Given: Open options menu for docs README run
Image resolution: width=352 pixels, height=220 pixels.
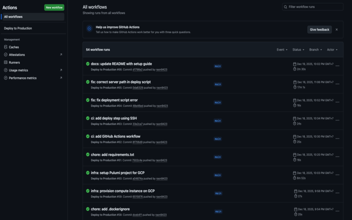Looking at the screenshot, I should (x=337, y=66).
